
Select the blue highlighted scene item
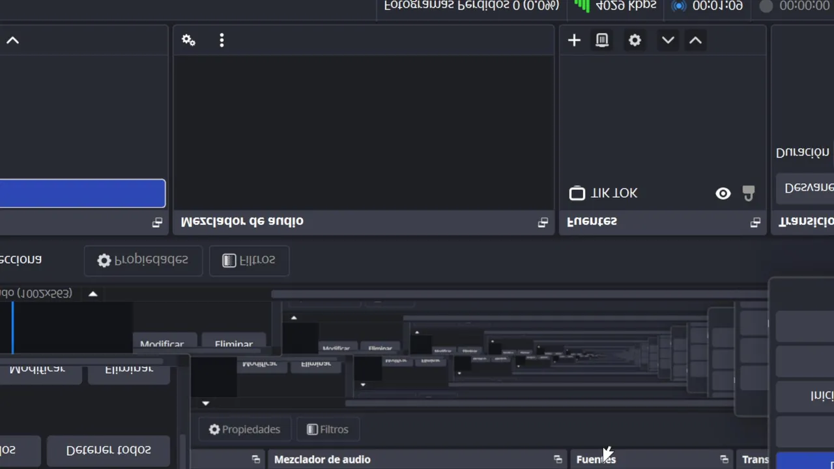pos(82,193)
